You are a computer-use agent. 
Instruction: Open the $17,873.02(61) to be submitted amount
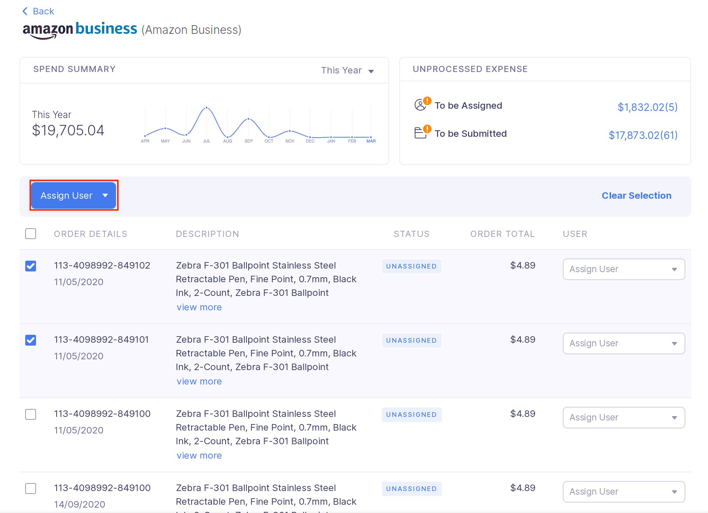pyautogui.click(x=643, y=135)
